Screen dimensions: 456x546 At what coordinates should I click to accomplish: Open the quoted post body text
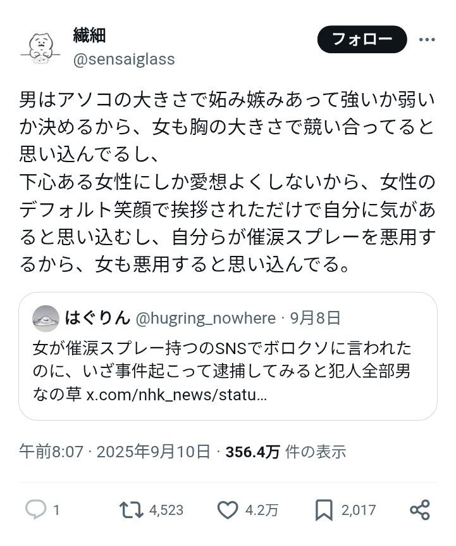click(x=221, y=359)
